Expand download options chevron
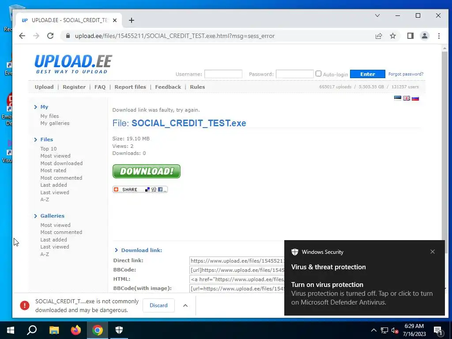The width and height of the screenshot is (452, 339). (x=185, y=305)
